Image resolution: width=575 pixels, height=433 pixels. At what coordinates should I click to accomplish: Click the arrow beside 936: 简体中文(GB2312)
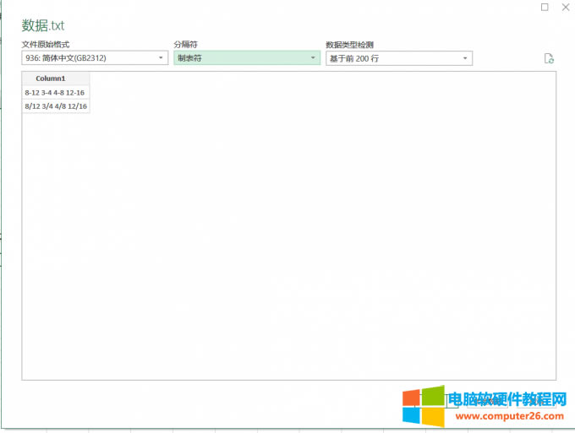(162, 58)
